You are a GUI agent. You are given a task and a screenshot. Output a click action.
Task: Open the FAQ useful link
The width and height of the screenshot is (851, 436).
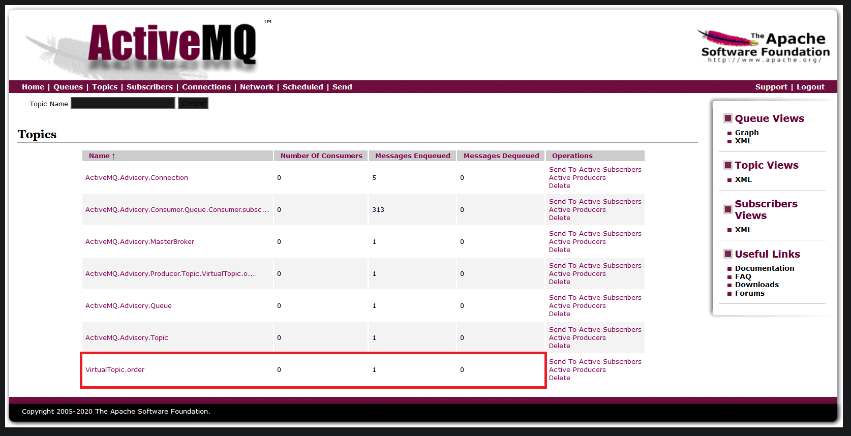tap(743, 276)
